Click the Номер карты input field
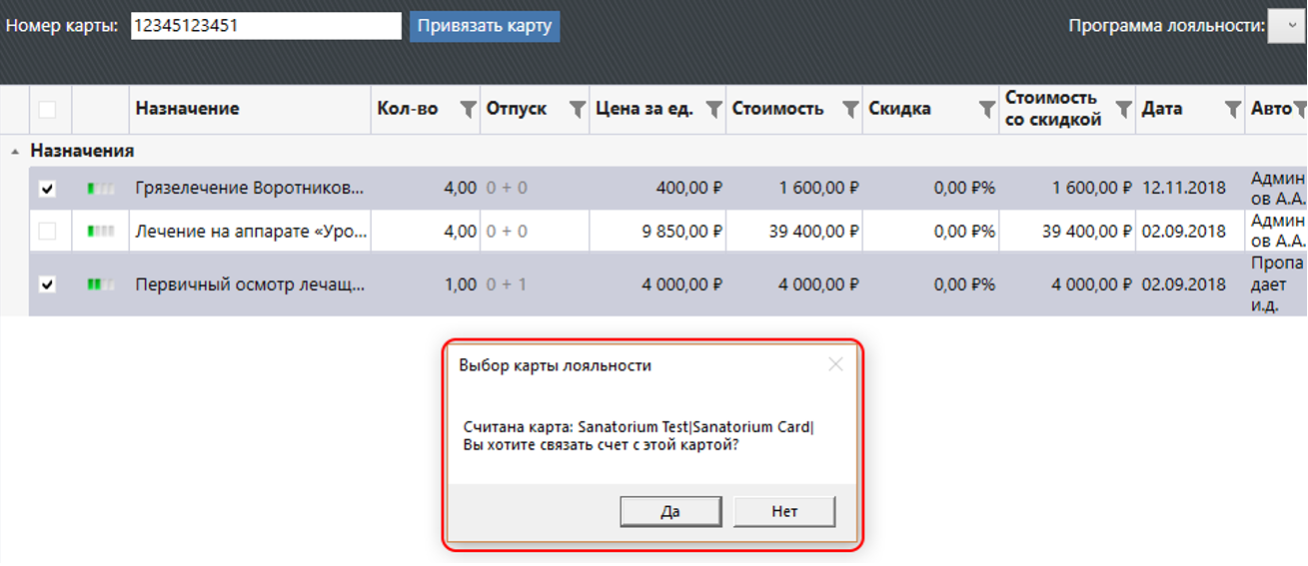Screen dimensions: 1308x566 265,26
